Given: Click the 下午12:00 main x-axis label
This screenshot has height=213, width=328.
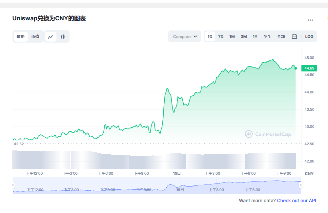Looking at the screenshot, I should (x=34, y=173).
